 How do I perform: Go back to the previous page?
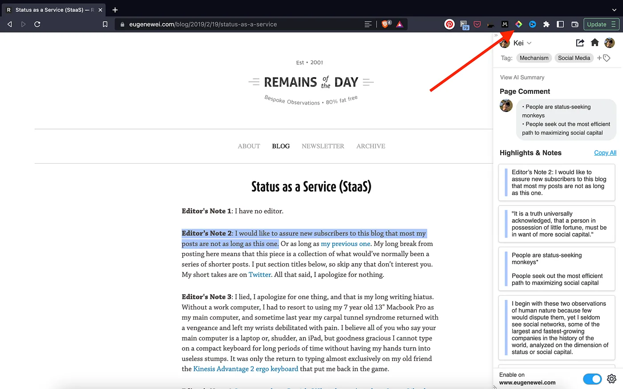pyautogui.click(x=10, y=24)
